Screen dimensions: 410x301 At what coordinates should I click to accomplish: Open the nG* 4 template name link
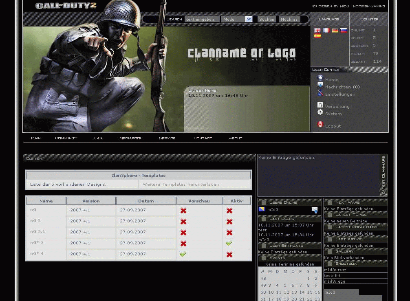pyautogui.click(x=37, y=253)
